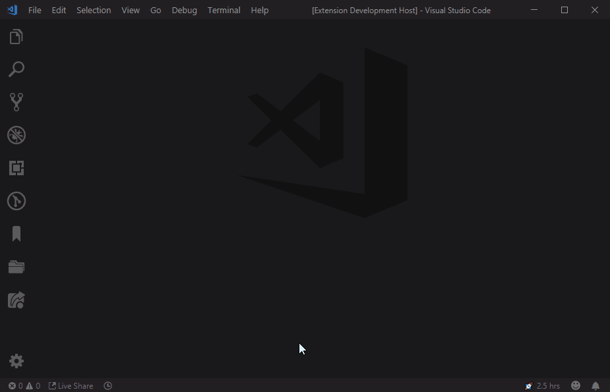The width and height of the screenshot is (610, 392).
Task: Open the 2.5 hrs WakaTime tracker
Action: coord(542,385)
